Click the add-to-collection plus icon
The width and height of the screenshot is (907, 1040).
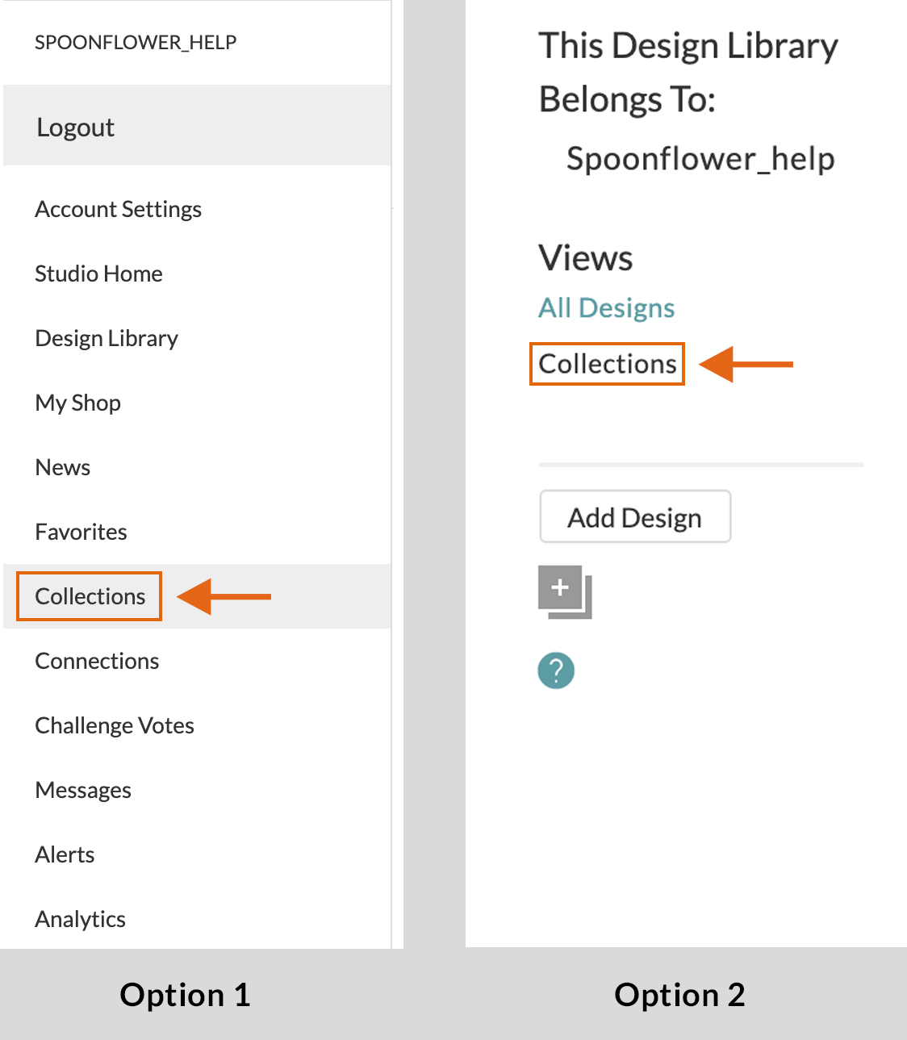(565, 592)
